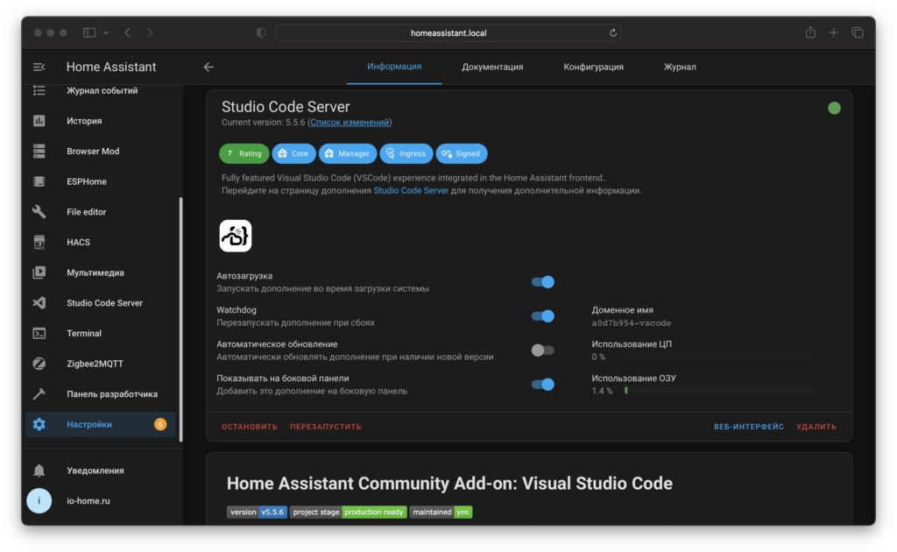Toggle Safari sidebar icon

(x=89, y=32)
